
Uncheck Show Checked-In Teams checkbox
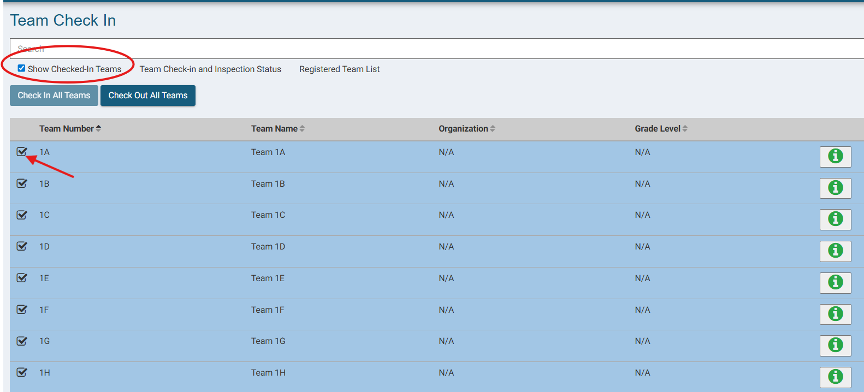pyautogui.click(x=21, y=68)
